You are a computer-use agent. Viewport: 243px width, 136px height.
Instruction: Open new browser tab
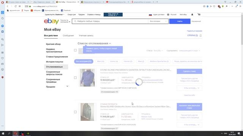[157, 2]
